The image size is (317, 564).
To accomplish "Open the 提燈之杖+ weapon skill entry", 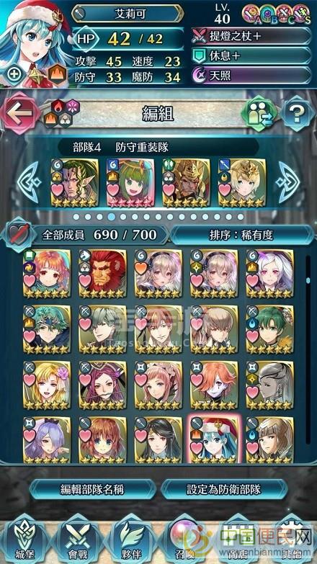I will (x=252, y=36).
